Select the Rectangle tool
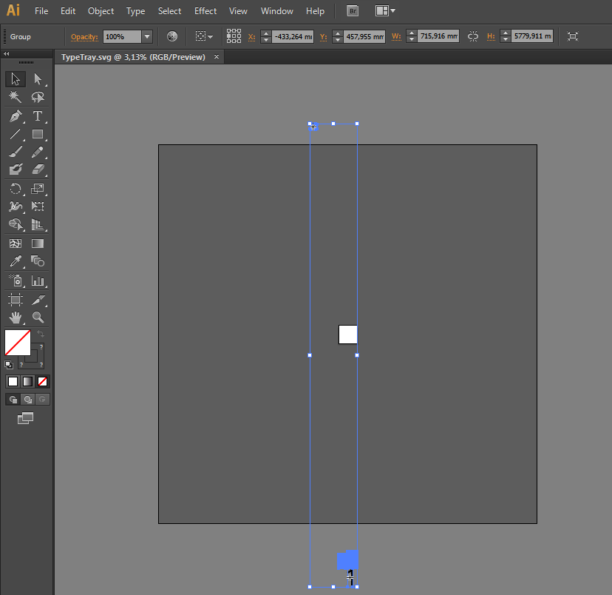Screen dimensions: 612x595 [x=38, y=135]
